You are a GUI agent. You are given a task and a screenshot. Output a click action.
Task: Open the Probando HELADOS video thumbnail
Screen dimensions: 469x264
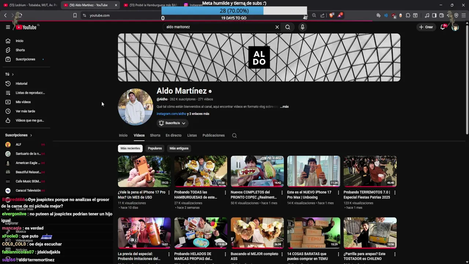(x=201, y=233)
